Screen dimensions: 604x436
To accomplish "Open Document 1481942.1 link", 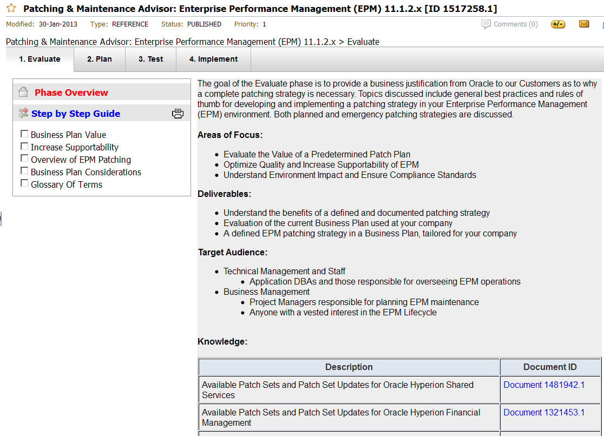I will click(x=544, y=385).
